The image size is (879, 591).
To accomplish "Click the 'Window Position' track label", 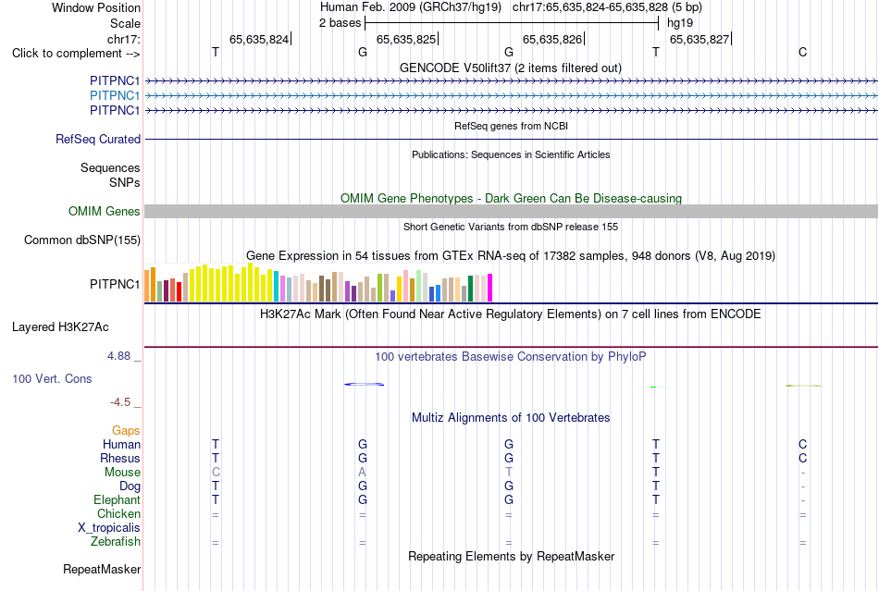I will [x=96, y=7].
